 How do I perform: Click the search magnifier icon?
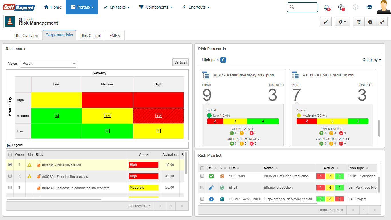(x=292, y=7)
